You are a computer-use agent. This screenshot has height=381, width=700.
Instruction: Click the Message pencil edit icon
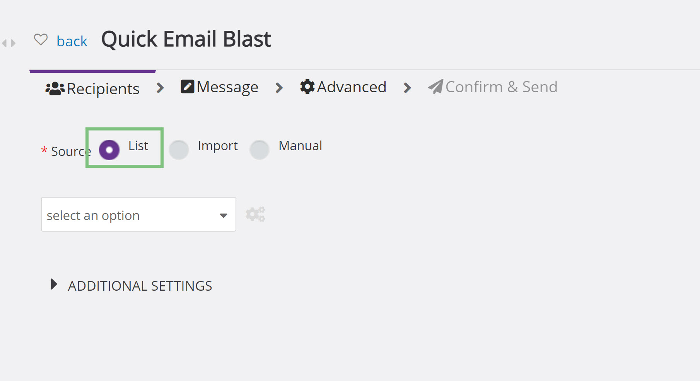pyautogui.click(x=188, y=86)
